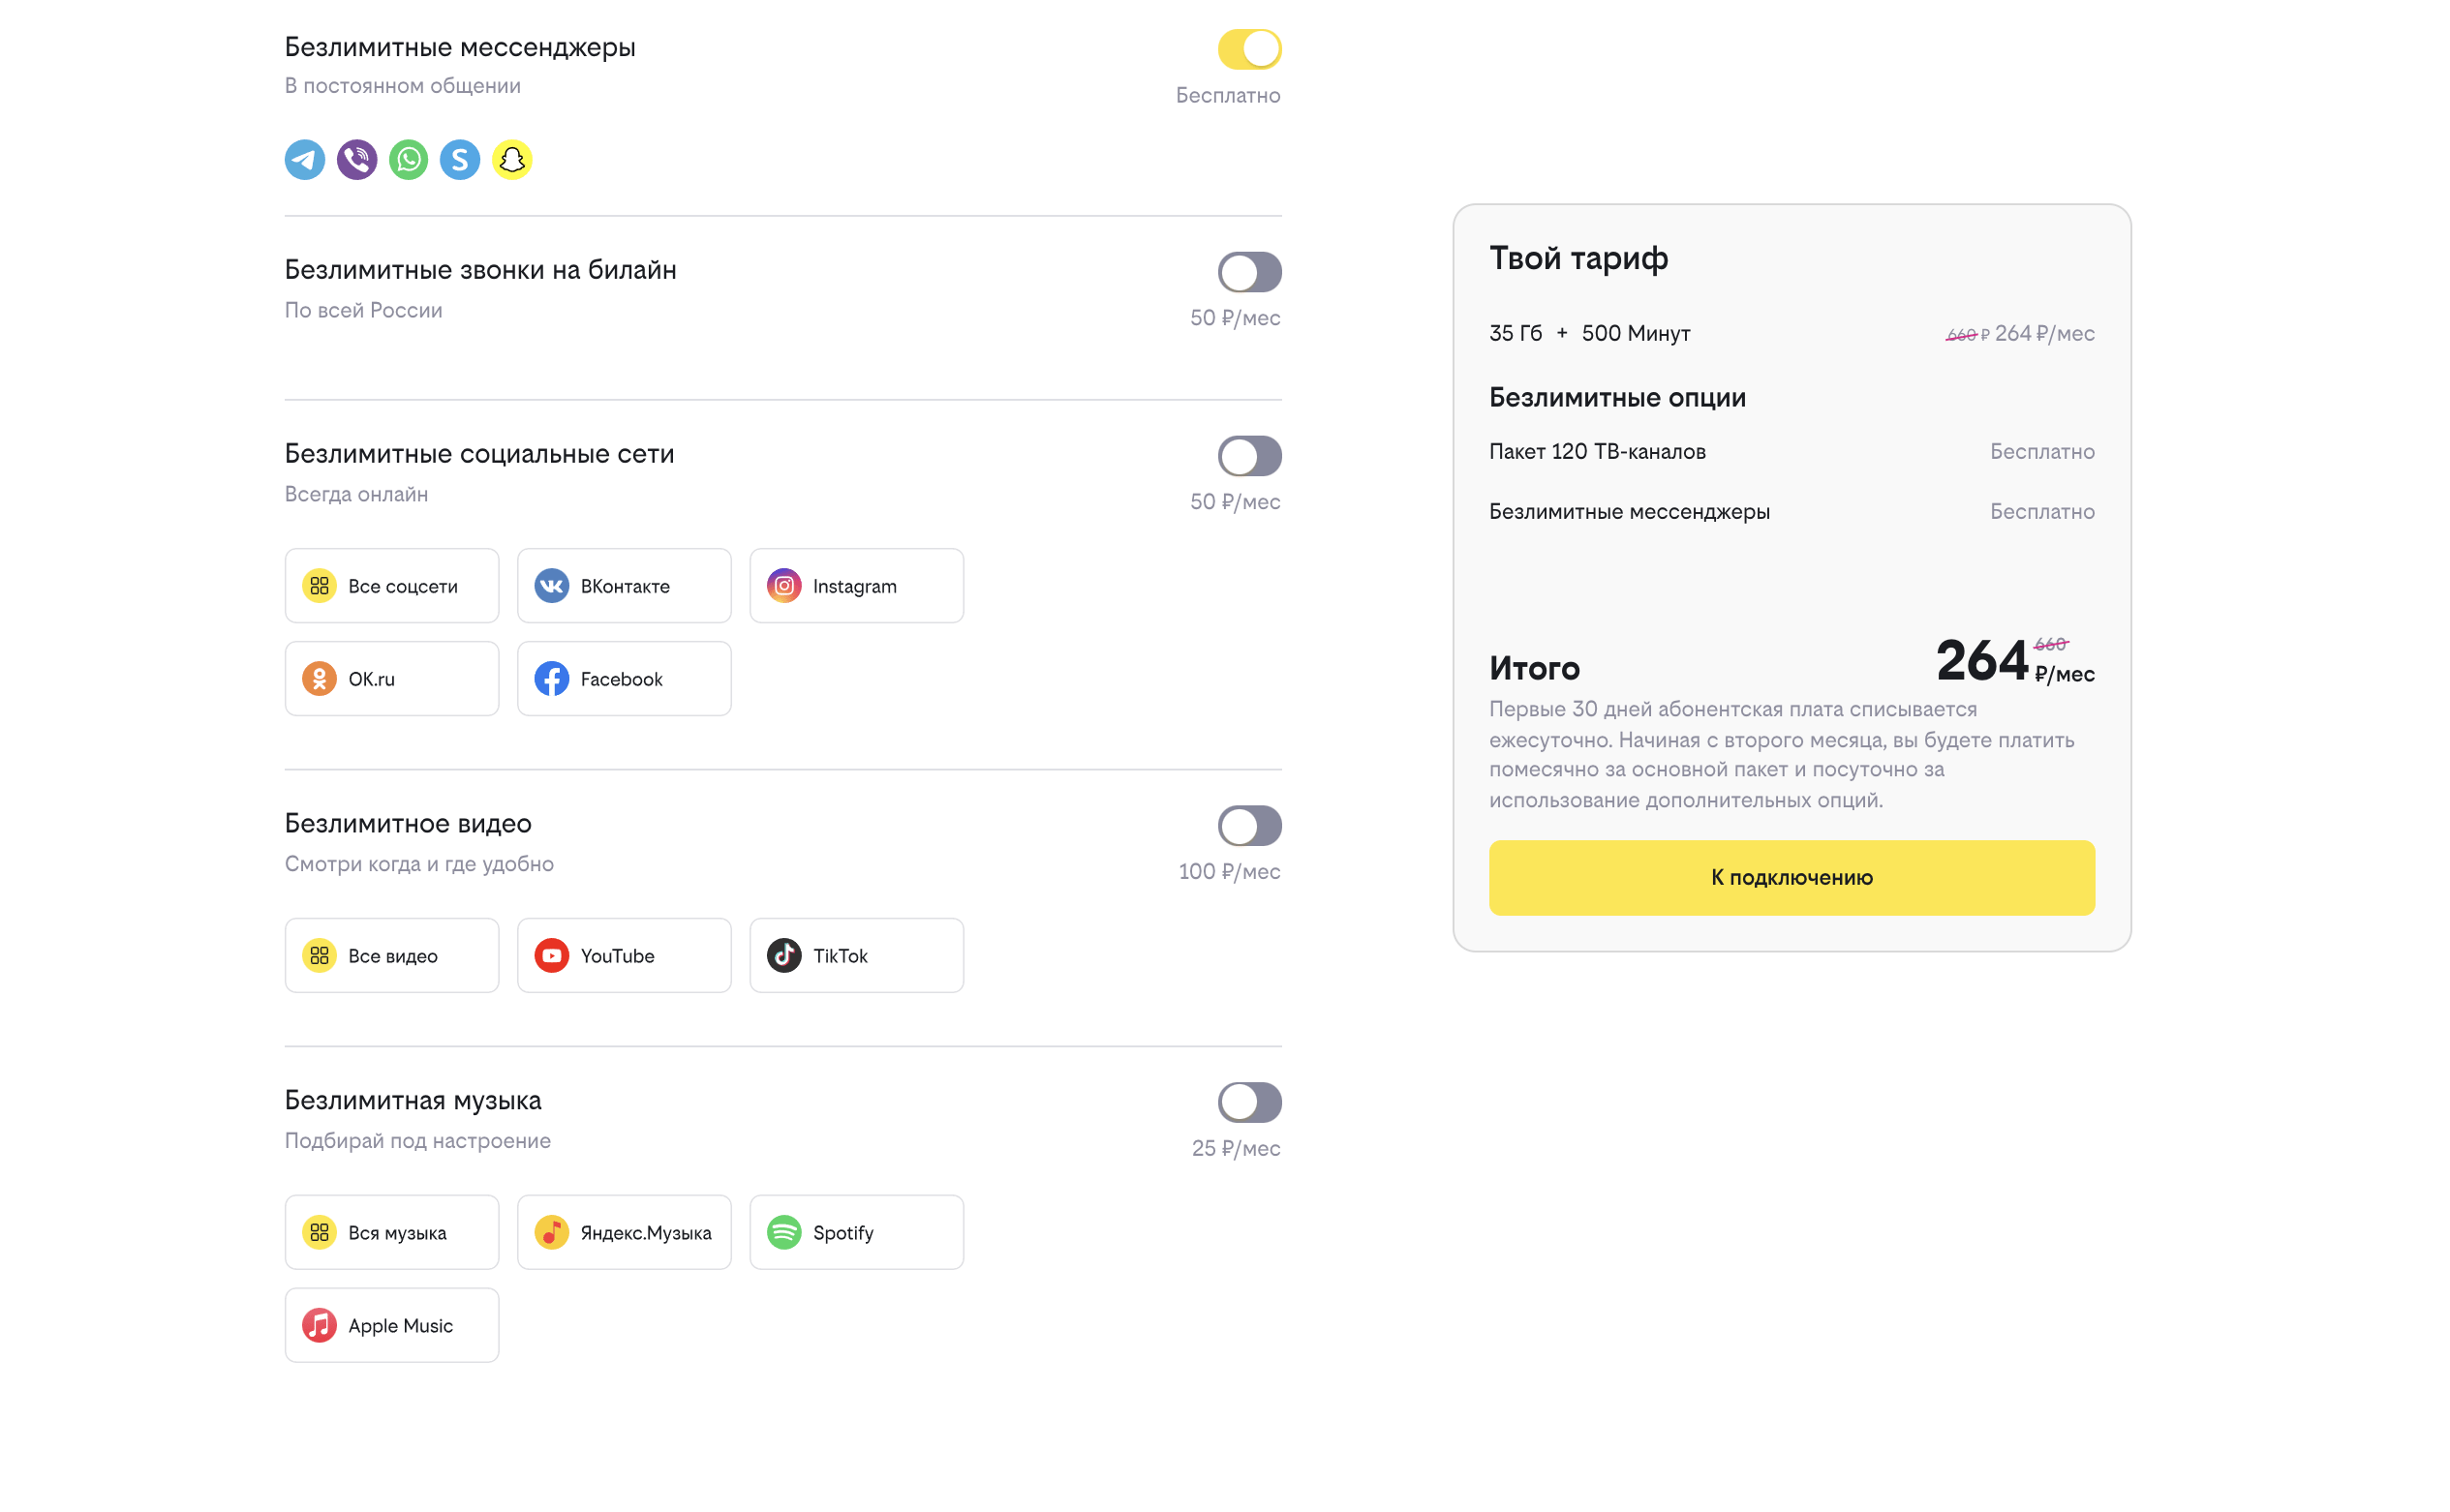2450x1512 pixels.
Task: Pick the Spotify music option
Action: 856,1233
